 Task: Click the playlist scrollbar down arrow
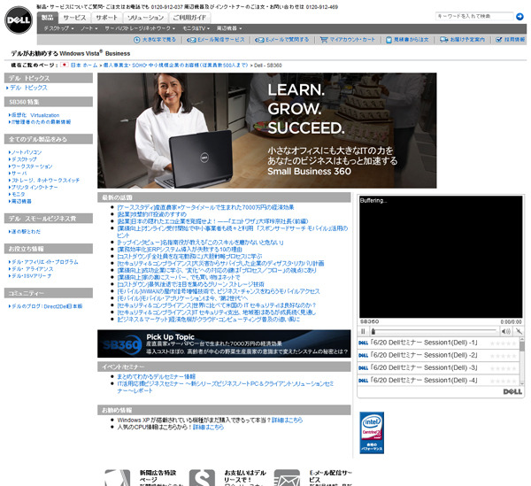[522, 383]
